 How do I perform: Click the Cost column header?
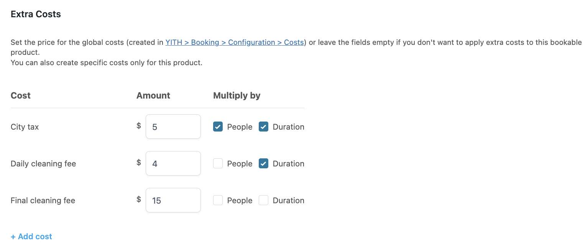[x=21, y=95]
